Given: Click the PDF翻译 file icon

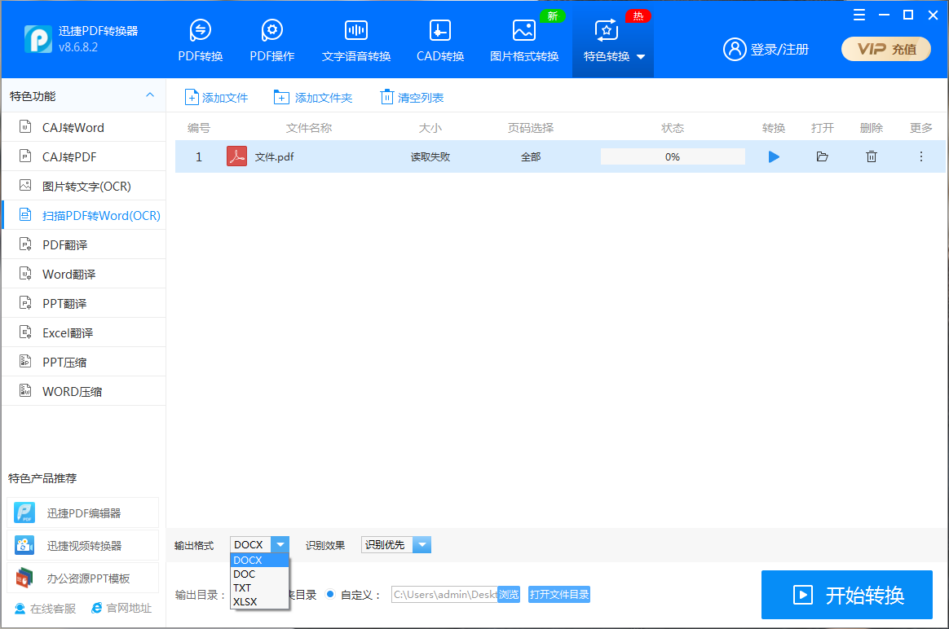Looking at the screenshot, I should [x=25, y=244].
